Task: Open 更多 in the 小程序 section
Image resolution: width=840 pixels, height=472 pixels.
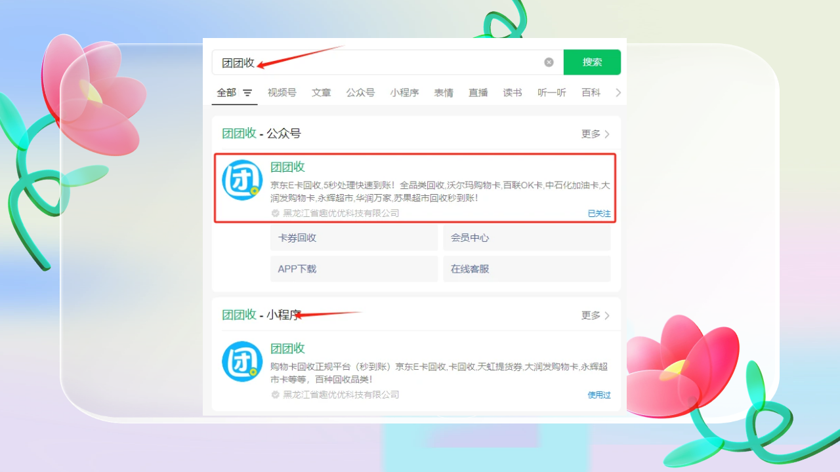Action: [x=595, y=315]
